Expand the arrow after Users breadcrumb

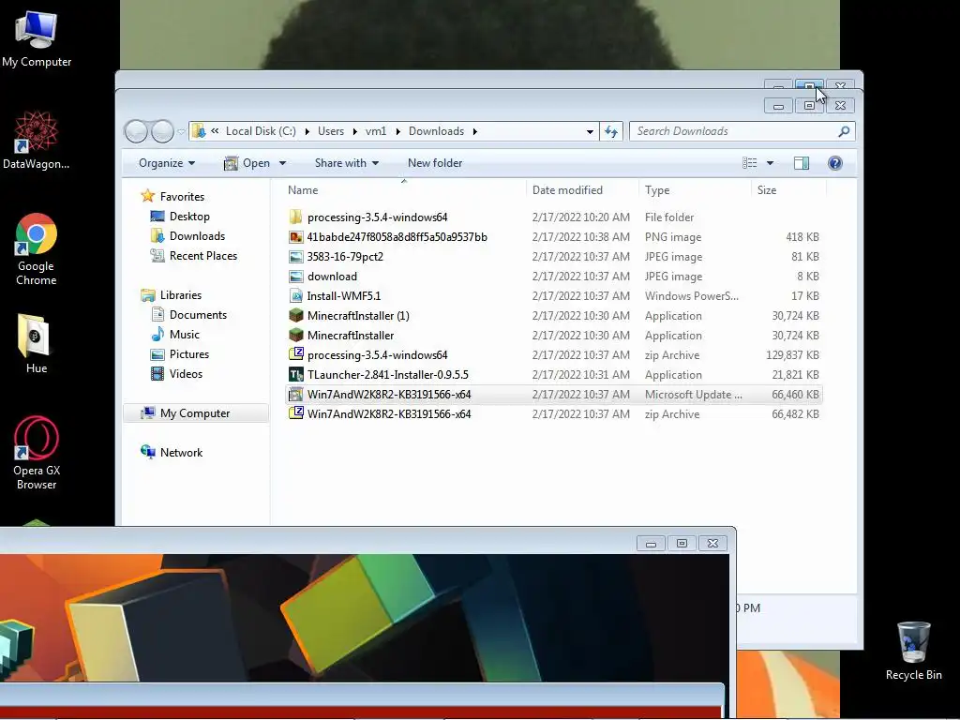click(354, 131)
